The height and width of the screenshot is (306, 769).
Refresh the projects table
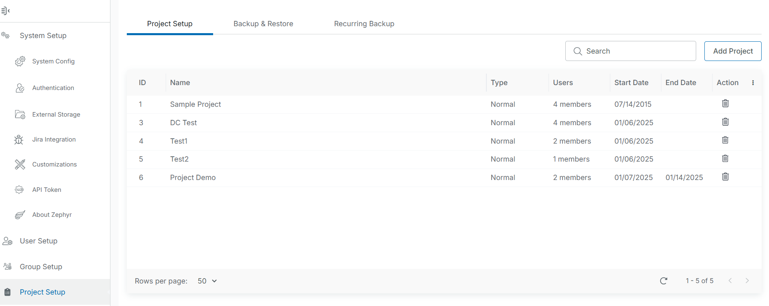pos(663,281)
